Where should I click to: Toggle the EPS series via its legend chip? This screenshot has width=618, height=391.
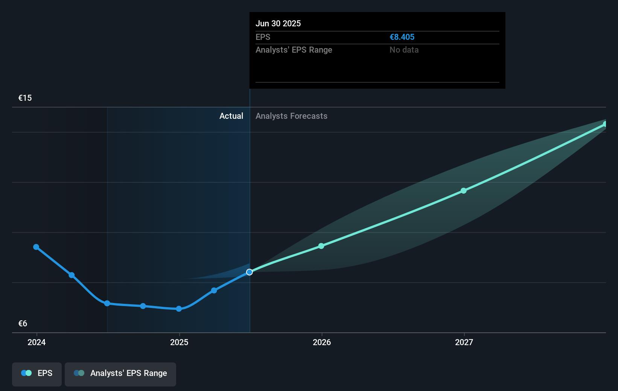coord(37,374)
